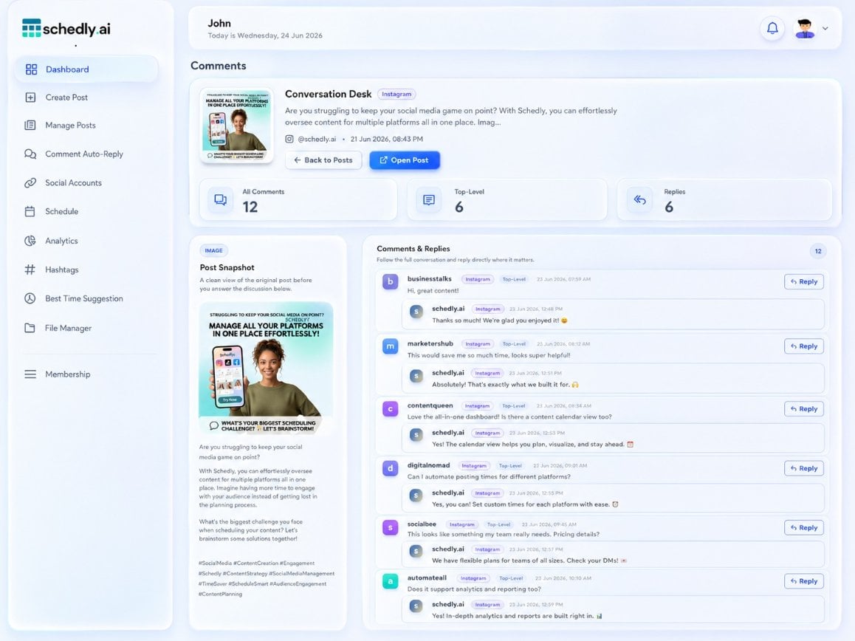Reply to businesstalks comment
This screenshot has width=855, height=641.
pyautogui.click(x=804, y=281)
